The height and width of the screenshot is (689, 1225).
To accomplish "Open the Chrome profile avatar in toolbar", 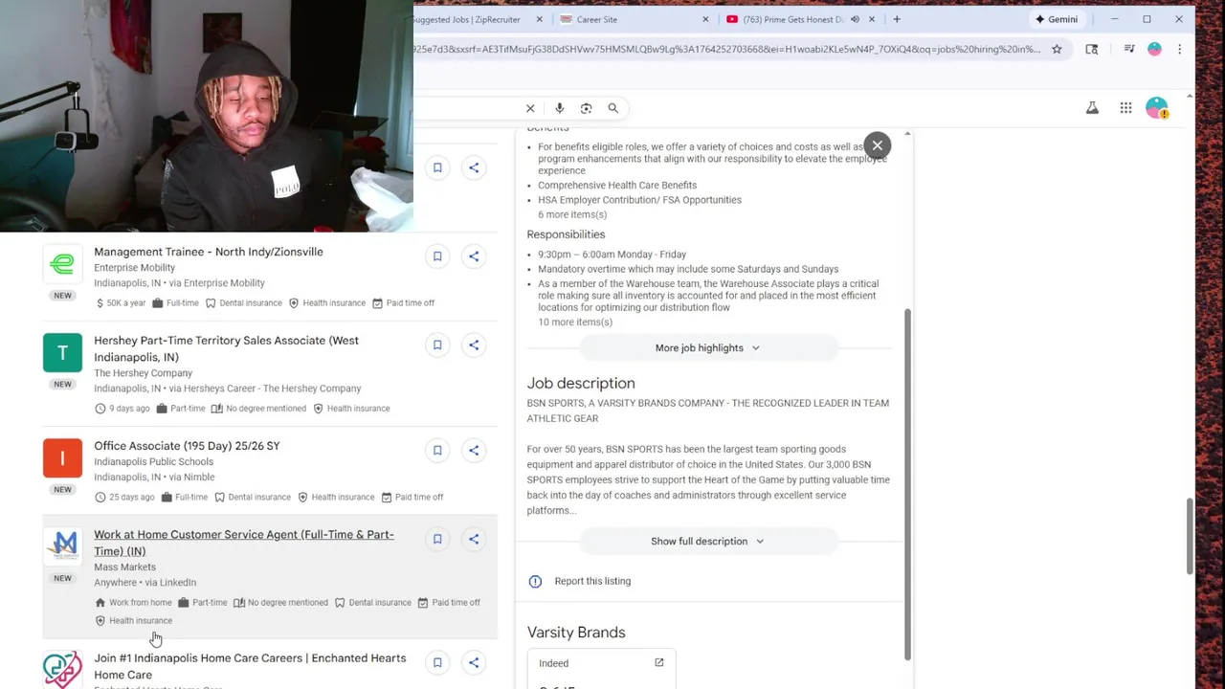I will (1154, 50).
